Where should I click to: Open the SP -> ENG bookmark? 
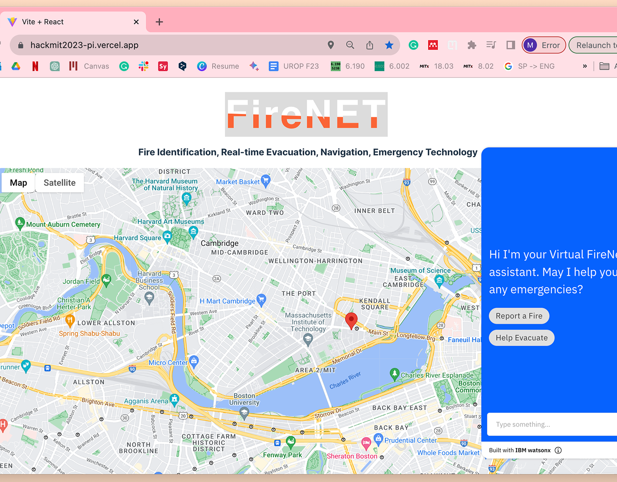[529, 66]
